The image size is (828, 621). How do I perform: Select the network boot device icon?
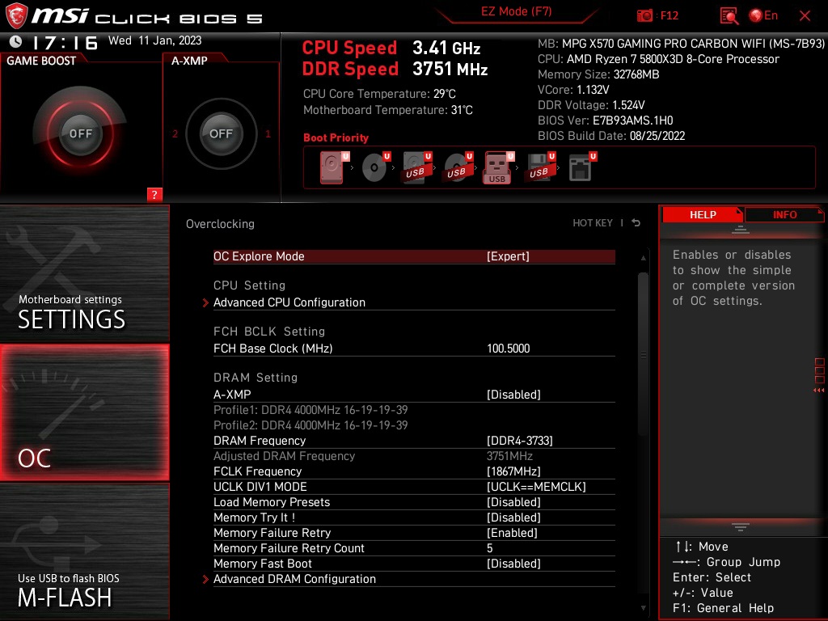(581, 168)
